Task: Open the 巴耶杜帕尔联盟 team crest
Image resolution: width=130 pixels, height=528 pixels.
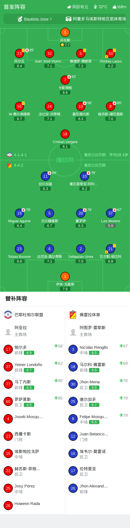Action: pyautogui.click(x=8, y=315)
